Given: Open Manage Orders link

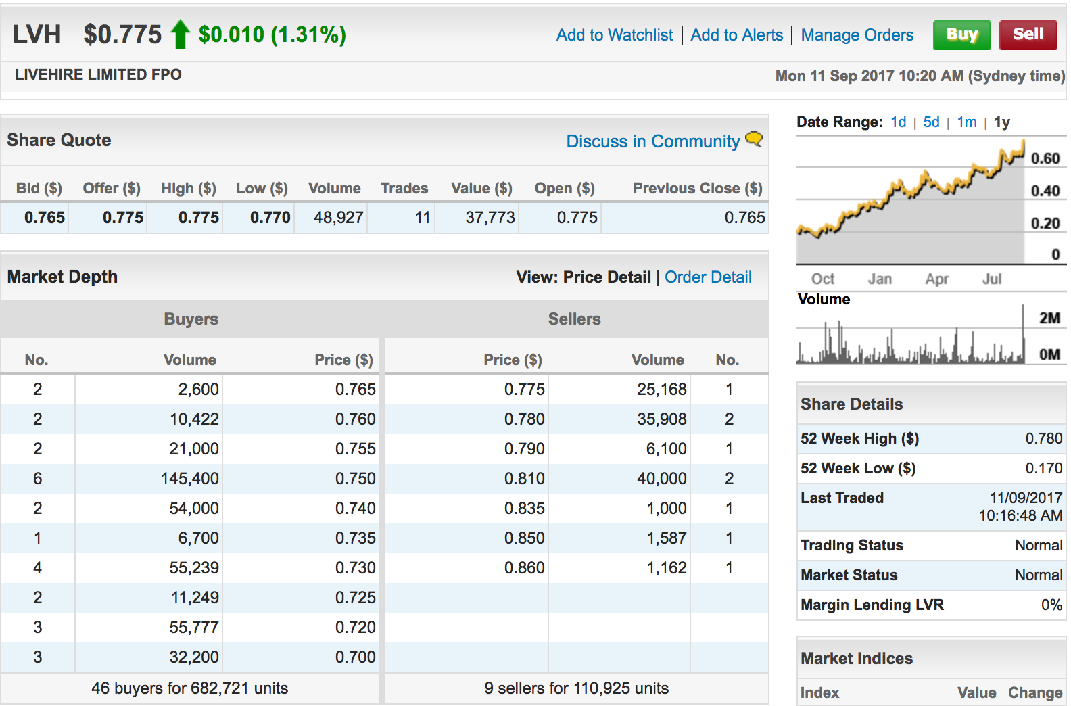Looking at the screenshot, I should pos(857,35).
